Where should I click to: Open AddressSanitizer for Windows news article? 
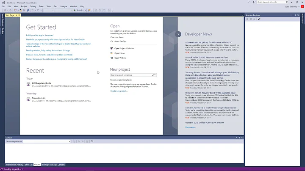[x=208, y=42]
